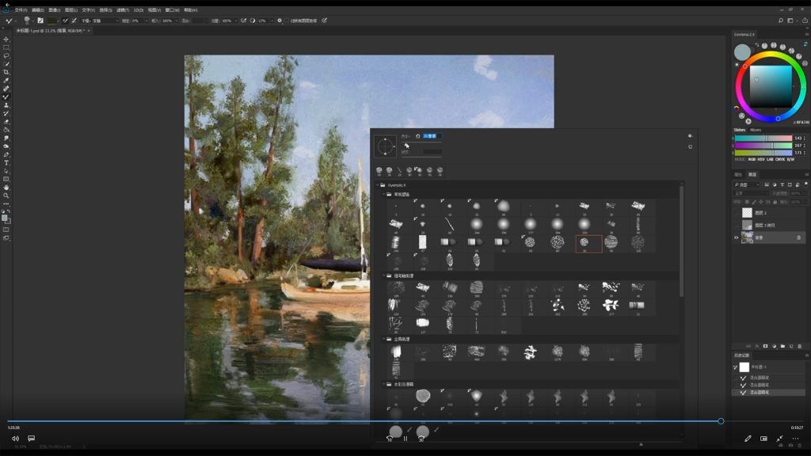Select the Move tool in the toolbar
Image resolution: width=811 pixels, height=456 pixels.
6,39
